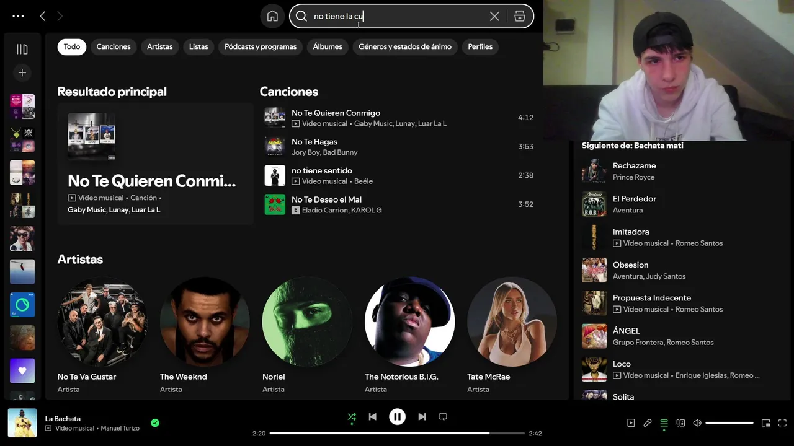Toggle repeat mode

pos(443,417)
